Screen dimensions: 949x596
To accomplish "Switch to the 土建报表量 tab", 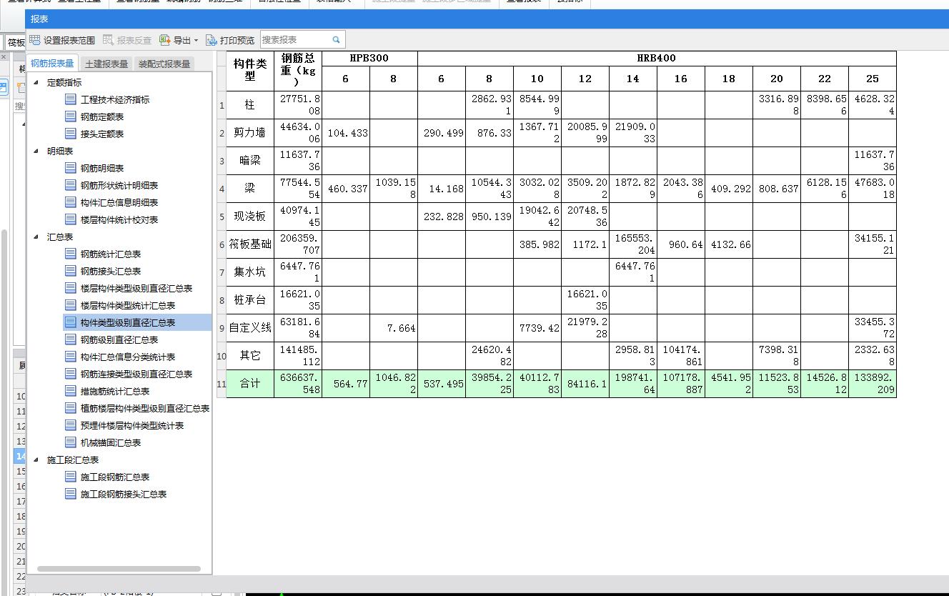I will pos(106,64).
